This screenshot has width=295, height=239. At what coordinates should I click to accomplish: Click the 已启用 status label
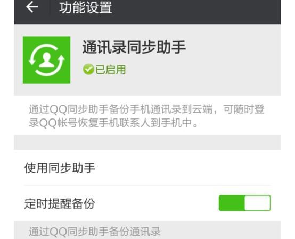click(x=111, y=70)
